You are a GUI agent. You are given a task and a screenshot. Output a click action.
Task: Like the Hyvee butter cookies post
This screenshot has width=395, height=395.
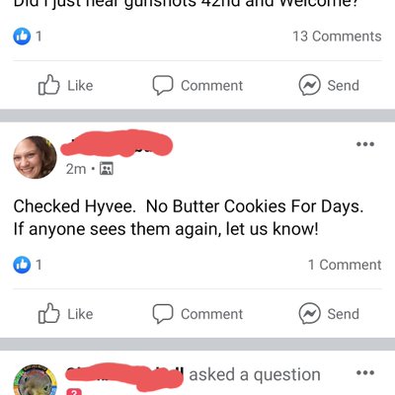pos(65,314)
